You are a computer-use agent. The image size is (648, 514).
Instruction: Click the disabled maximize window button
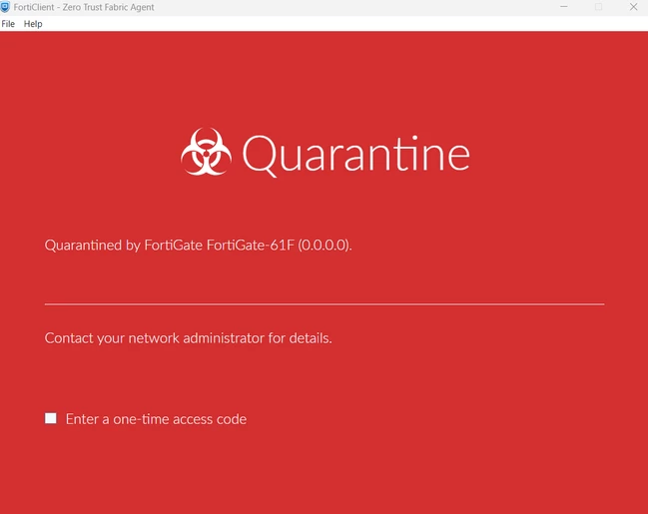[x=598, y=7]
